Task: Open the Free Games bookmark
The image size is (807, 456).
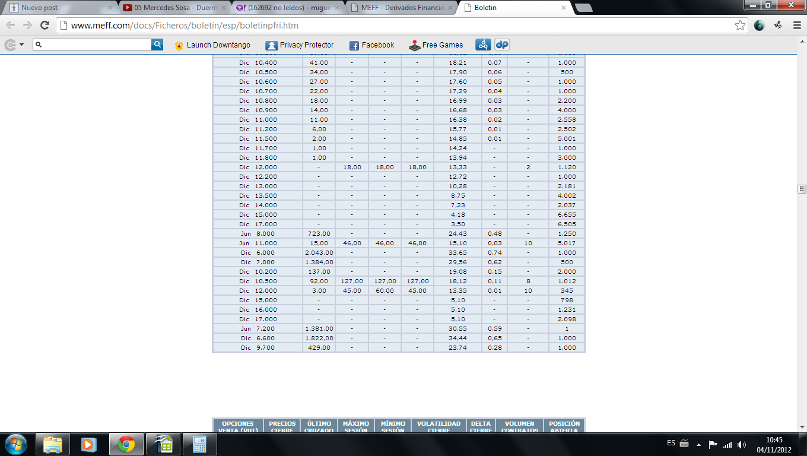Action: pos(436,45)
